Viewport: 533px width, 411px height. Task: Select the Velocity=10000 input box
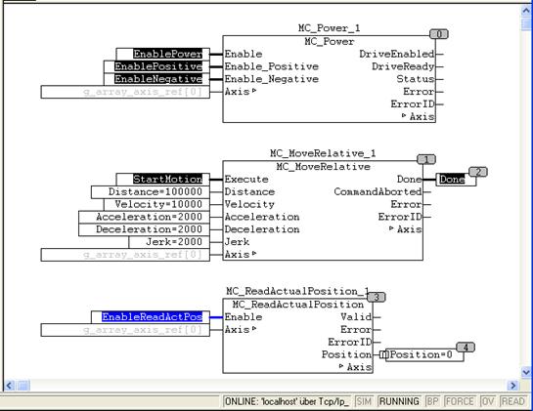click(156, 204)
